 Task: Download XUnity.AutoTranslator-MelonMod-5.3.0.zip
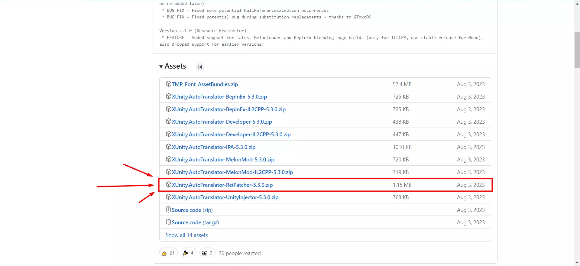coord(223,160)
